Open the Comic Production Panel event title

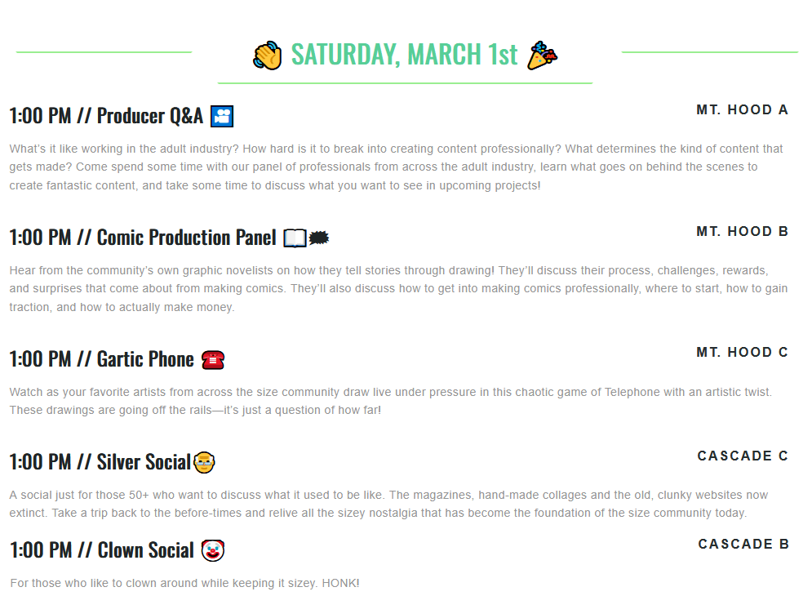click(x=143, y=238)
